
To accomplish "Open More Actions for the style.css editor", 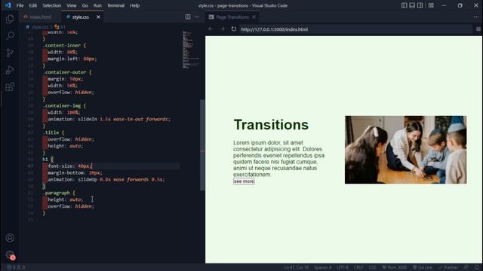I will click(x=197, y=17).
